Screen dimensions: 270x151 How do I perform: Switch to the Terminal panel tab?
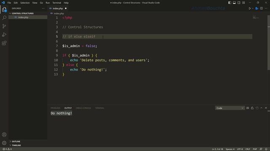100,108
